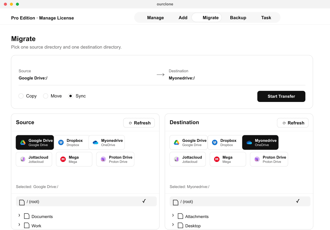Screen dimensions: 330x230
Task: Choose Proton Drive icon in Destination panel
Action: tap(257, 159)
